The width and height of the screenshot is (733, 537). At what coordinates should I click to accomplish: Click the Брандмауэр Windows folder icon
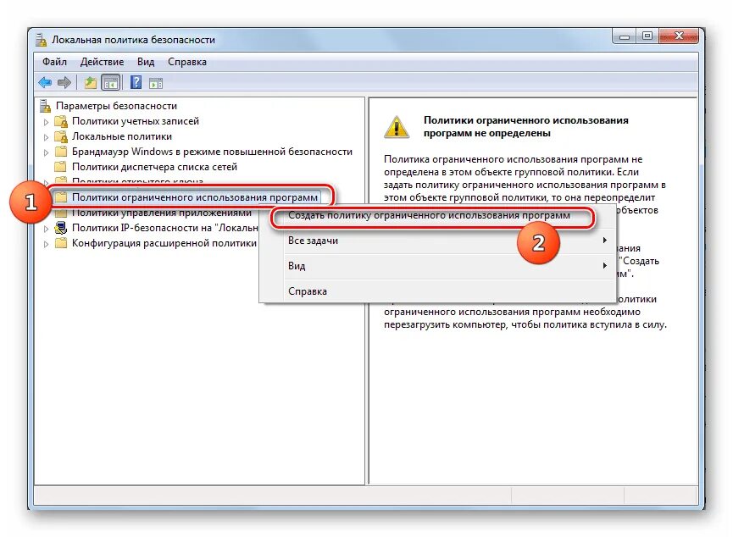pos(61,152)
